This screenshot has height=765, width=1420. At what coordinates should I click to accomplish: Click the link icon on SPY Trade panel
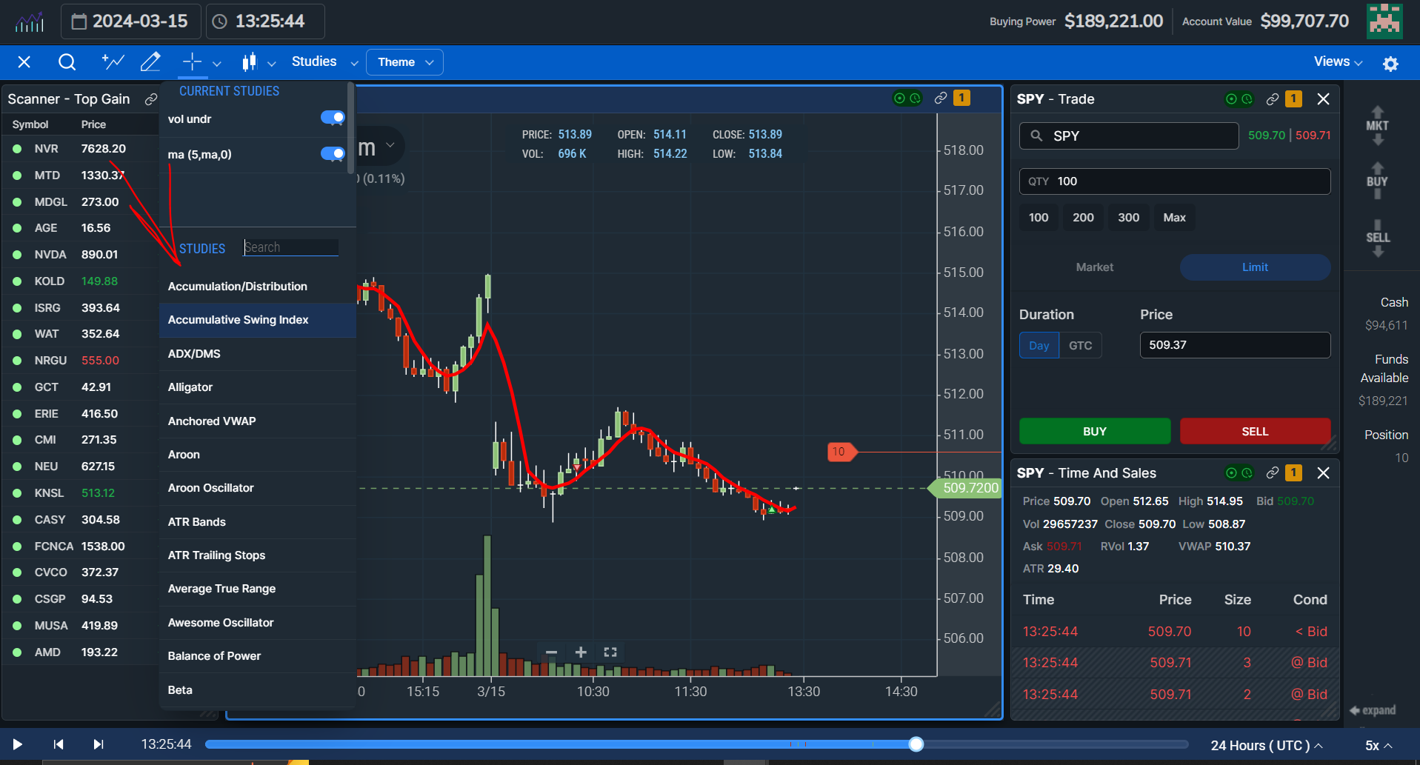click(1272, 98)
